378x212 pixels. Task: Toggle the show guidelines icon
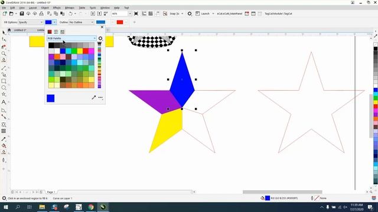[x=157, y=14]
